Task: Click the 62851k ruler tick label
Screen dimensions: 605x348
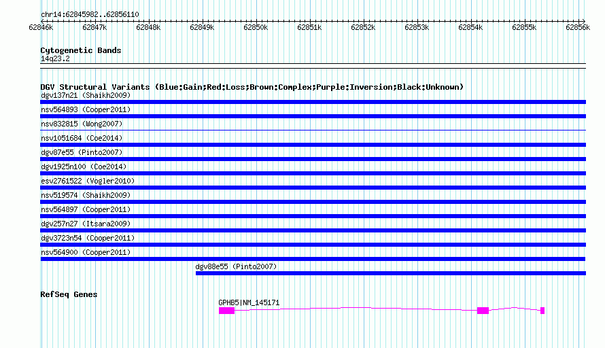Action: click(x=309, y=27)
